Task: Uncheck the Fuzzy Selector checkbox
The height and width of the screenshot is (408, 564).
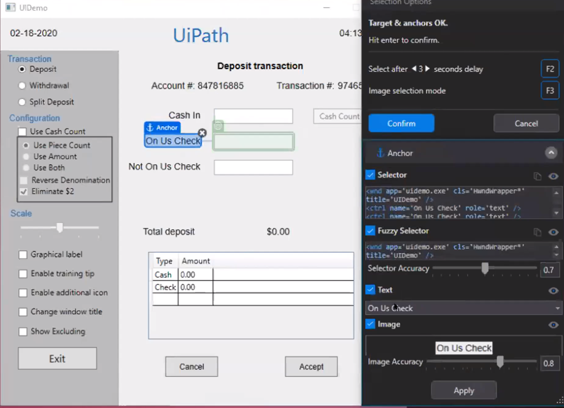Action: tap(370, 230)
